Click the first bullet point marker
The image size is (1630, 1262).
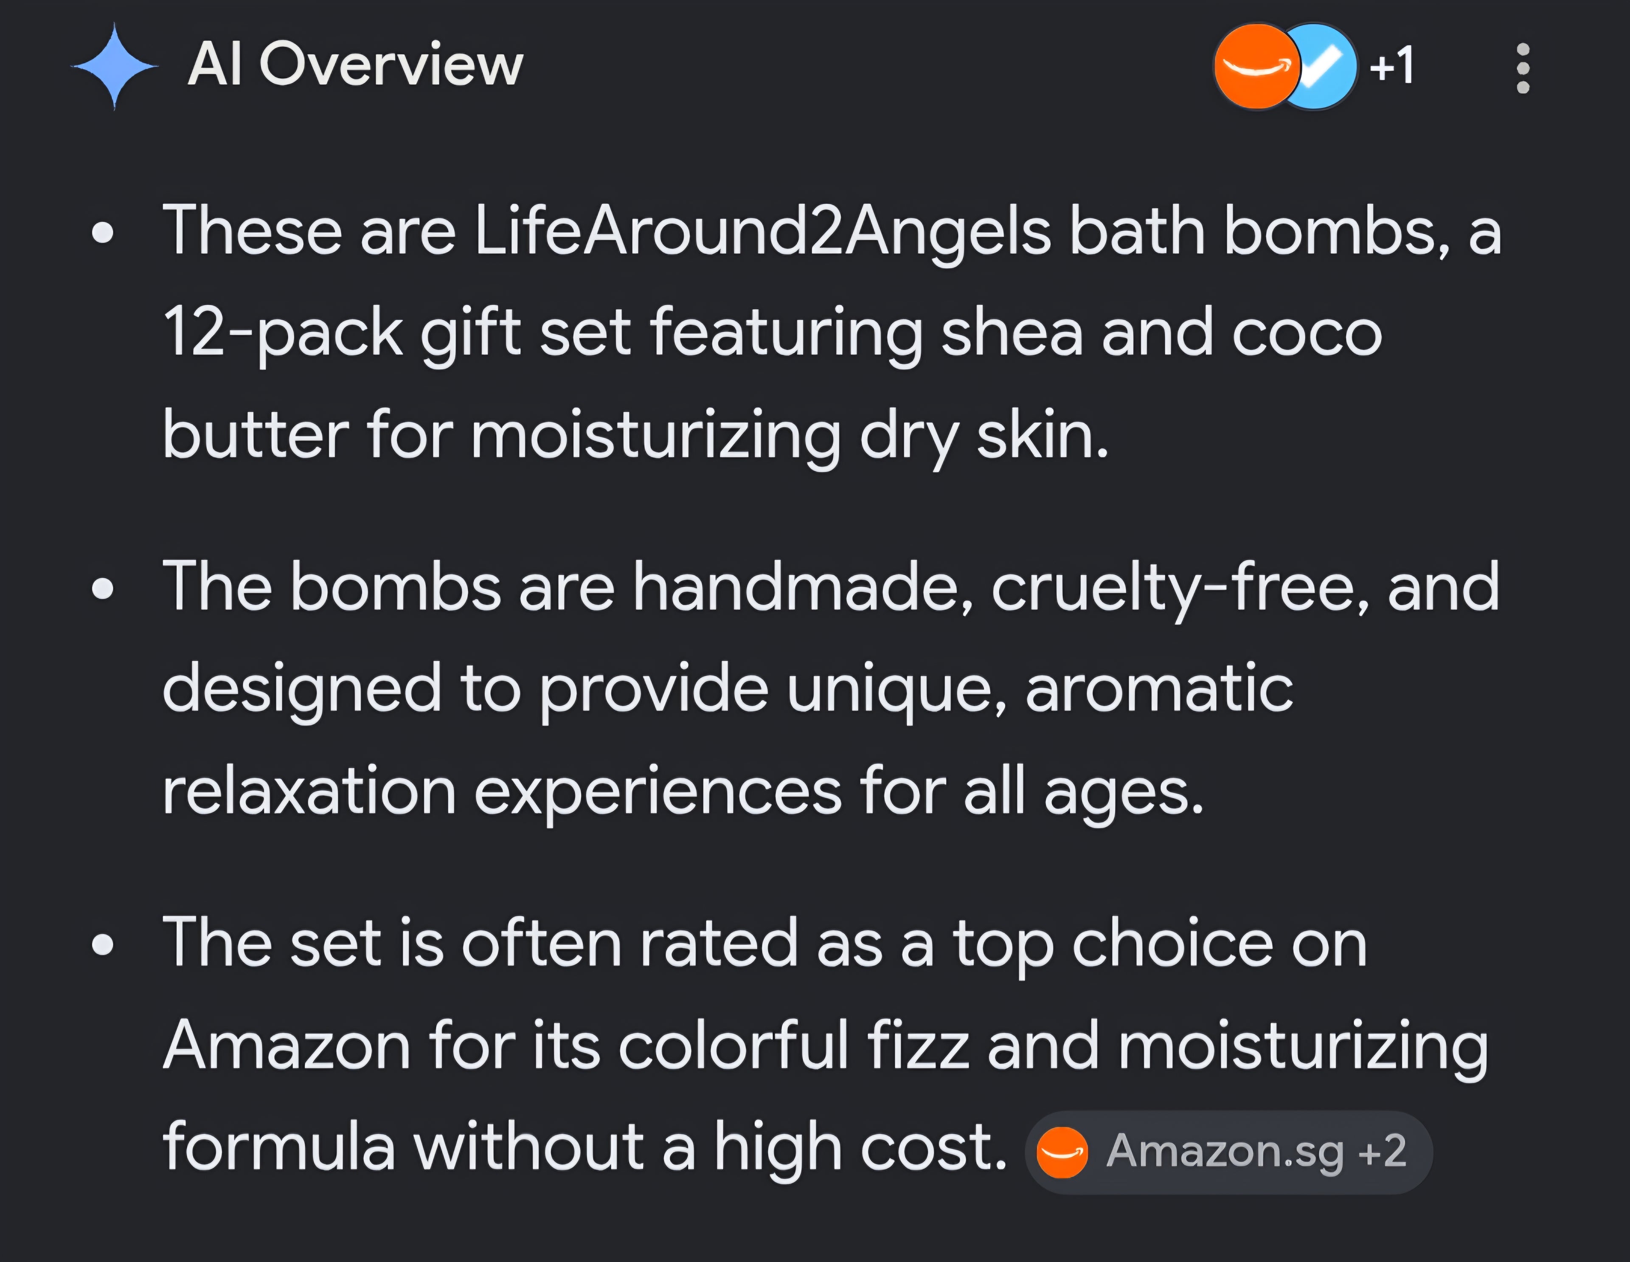coord(102,233)
